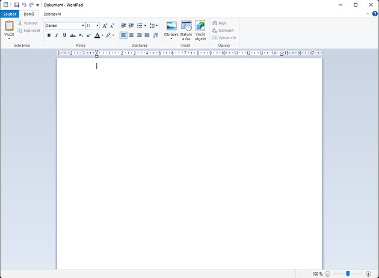379x278 pixels.
Task: Click inside the blank document page
Action: pos(189,162)
